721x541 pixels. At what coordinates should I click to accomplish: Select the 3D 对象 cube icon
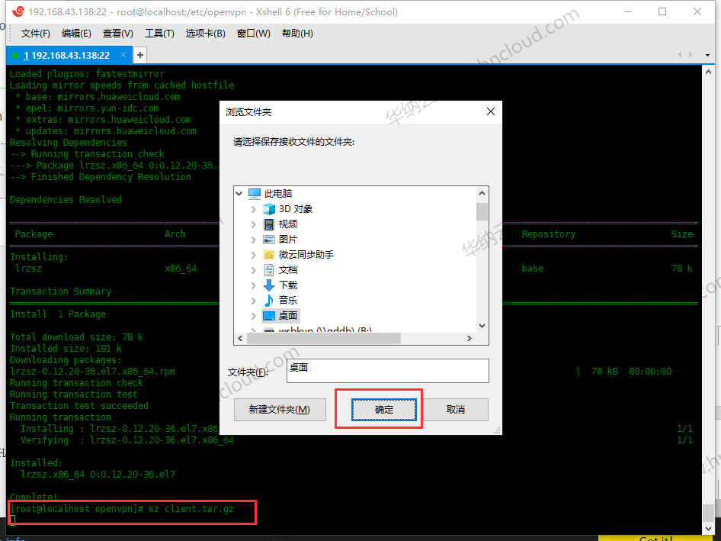[269, 209]
